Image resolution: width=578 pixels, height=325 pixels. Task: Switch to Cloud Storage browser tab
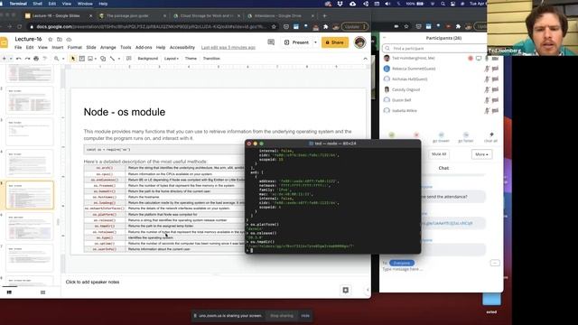point(207,16)
